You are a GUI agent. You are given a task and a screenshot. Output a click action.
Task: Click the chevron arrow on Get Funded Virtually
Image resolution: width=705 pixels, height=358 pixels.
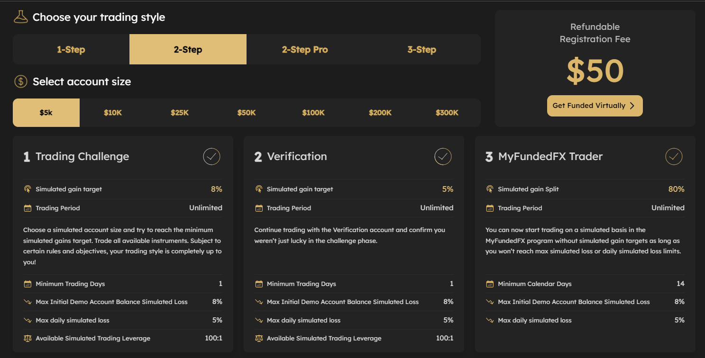pyautogui.click(x=632, y=106)
